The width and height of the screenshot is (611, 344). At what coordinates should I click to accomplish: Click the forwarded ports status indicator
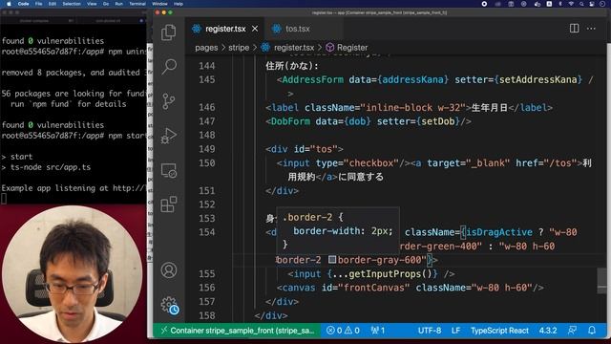pos(378,331)
